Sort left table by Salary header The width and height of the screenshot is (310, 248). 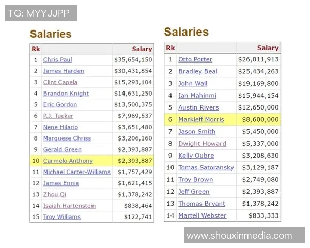(x=142, y=49)
